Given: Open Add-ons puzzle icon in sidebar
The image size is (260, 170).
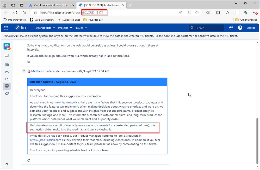Looking at the screenshot, I should (x=7, y=93).
